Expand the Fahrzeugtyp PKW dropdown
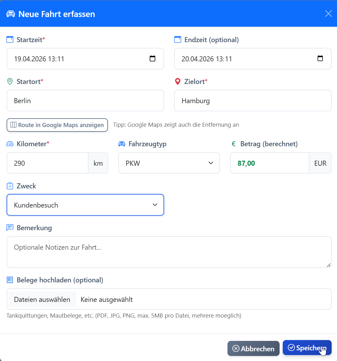This screenshot has width=337, height=361. coord(169,163)
